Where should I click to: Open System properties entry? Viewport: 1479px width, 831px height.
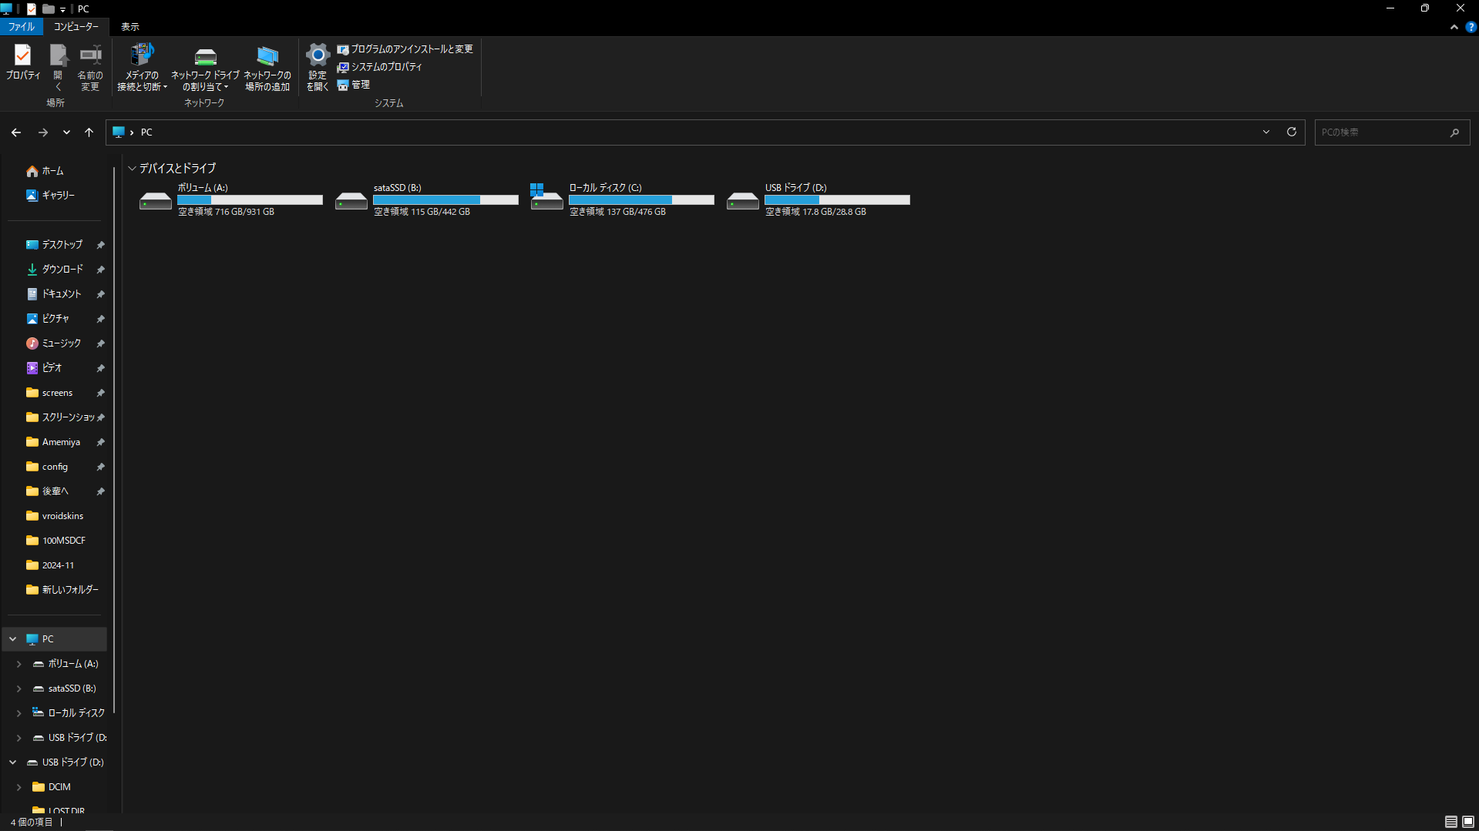(380, 67)
